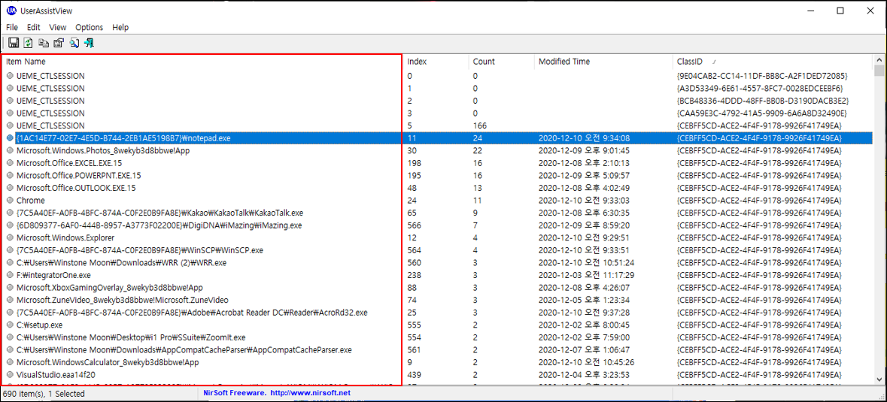Click the Save Selected Items toolbar icon
This screenshot has height=402, width=887.
(x=14, y=42)
